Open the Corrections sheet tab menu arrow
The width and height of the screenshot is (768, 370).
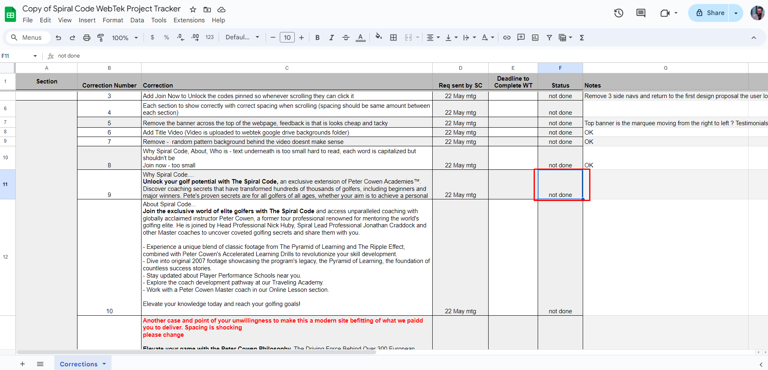coord(104,364)
